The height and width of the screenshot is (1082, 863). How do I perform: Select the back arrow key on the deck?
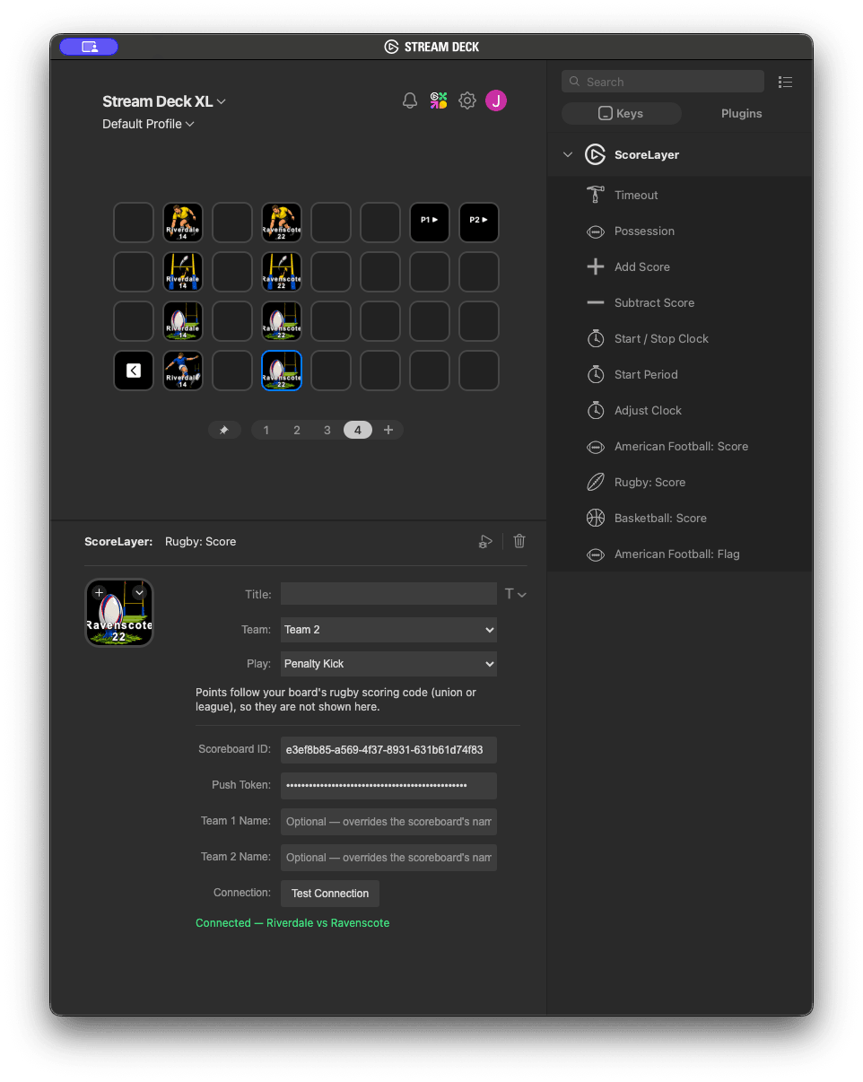pos(134,371)
